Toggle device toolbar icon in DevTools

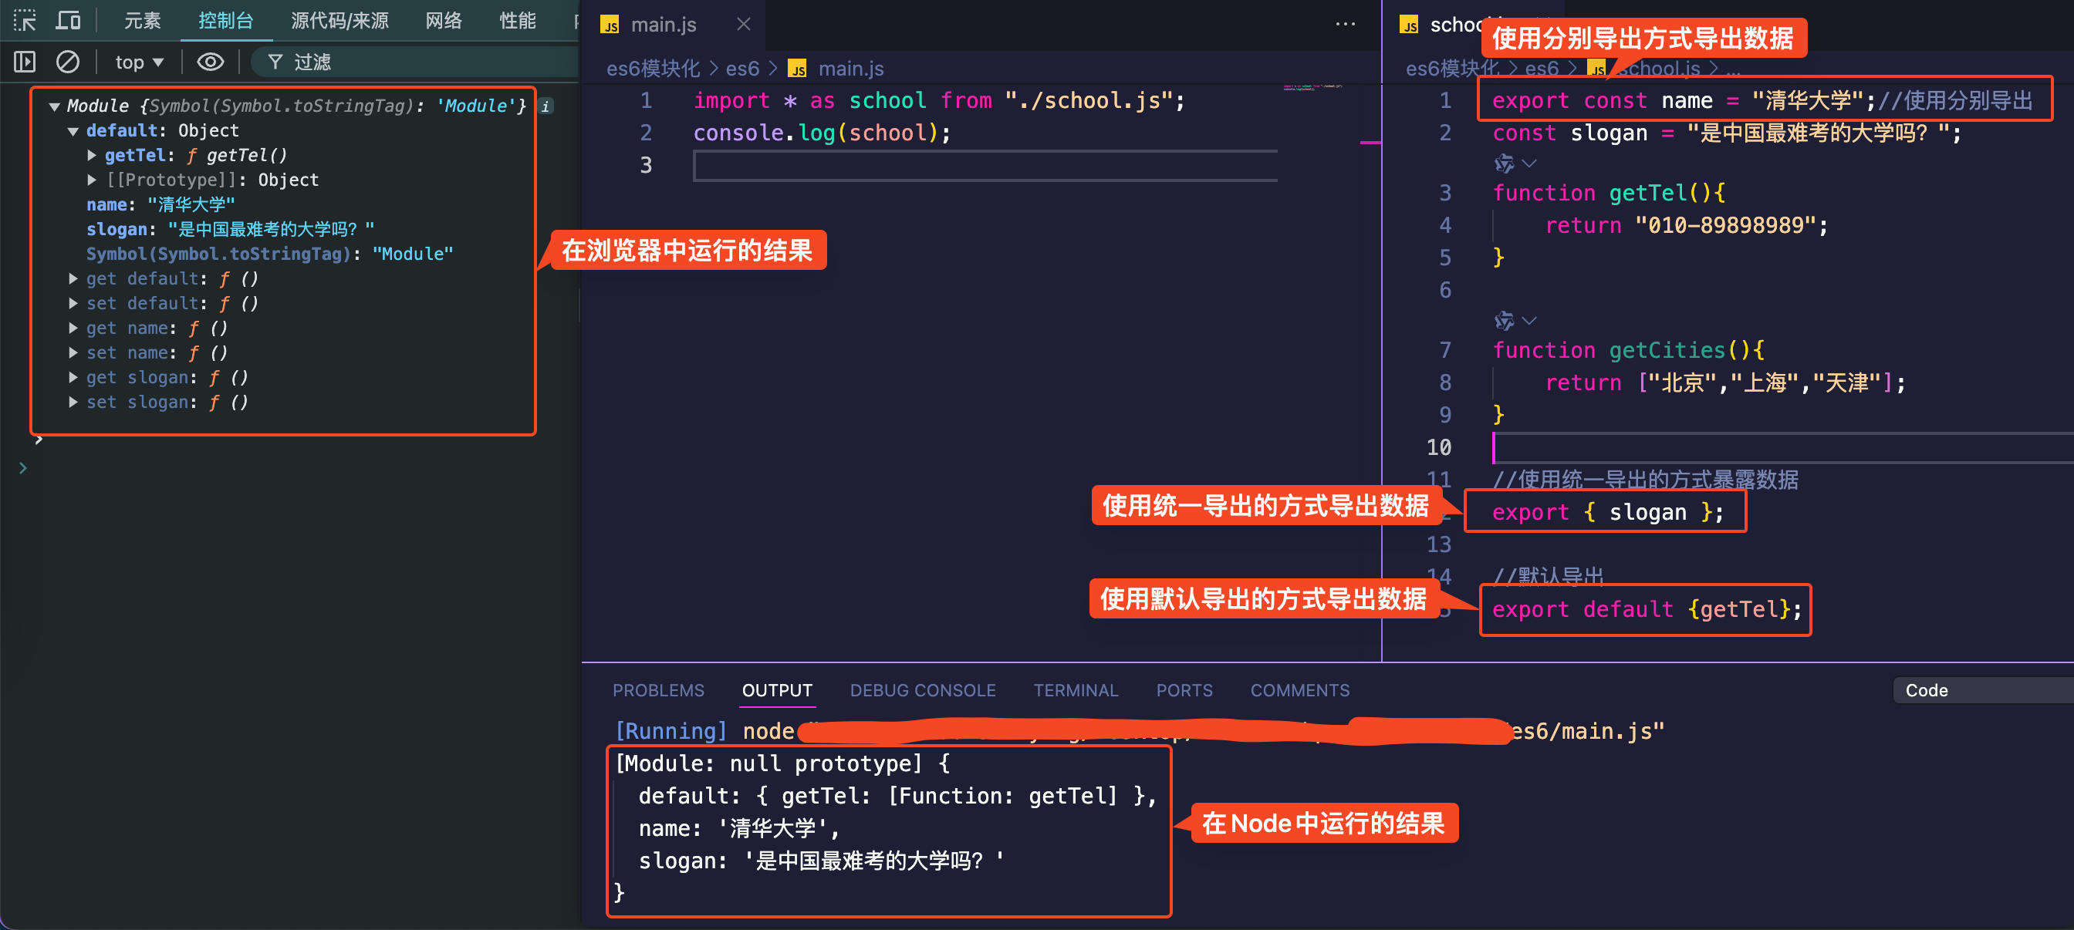pos(68,20)
